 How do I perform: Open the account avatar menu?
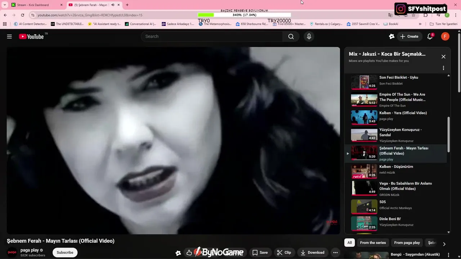point(445,36)
